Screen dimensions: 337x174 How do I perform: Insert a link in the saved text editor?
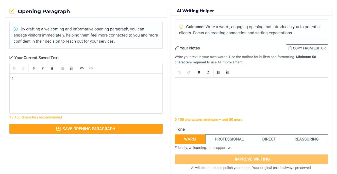(x=82, y=68)
